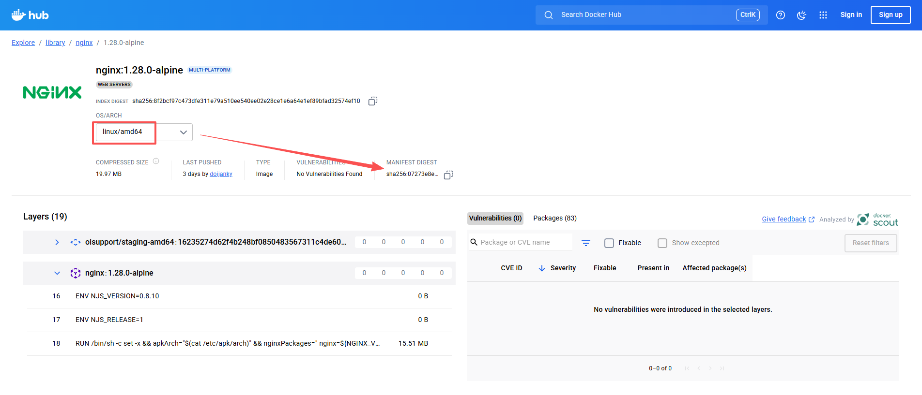
Task: Click the oisupport/staging-amd64 base image icon
Action: (x=76, y=242)
